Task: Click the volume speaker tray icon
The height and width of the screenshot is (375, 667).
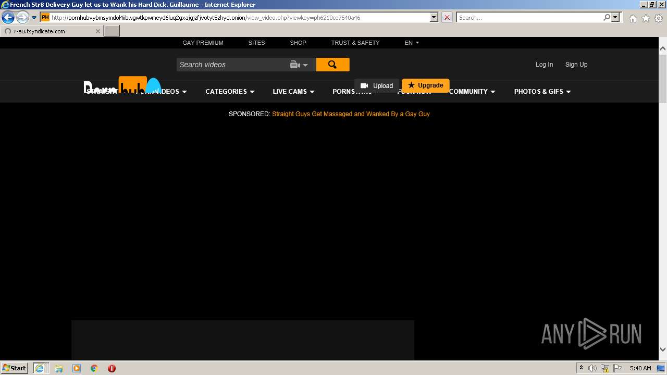Action: [592, 368]
